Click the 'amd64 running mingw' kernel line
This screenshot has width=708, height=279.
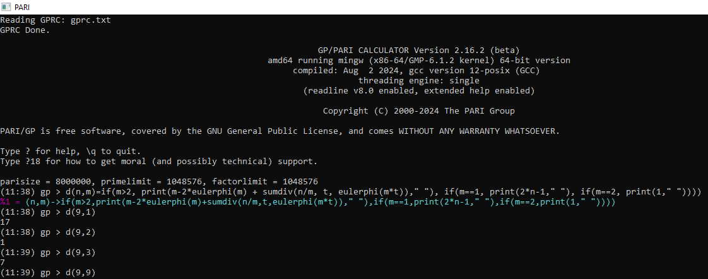(418, 61)
